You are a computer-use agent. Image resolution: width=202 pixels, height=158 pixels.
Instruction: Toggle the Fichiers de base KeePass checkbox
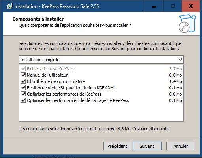(x=23, y=69)
